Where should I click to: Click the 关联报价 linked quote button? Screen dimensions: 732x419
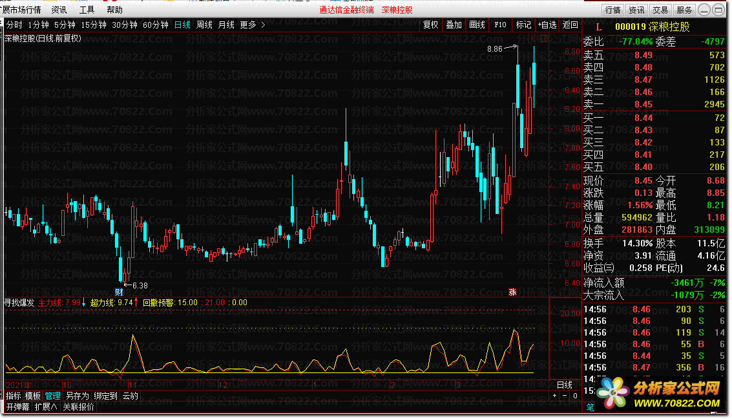(78, 407)
